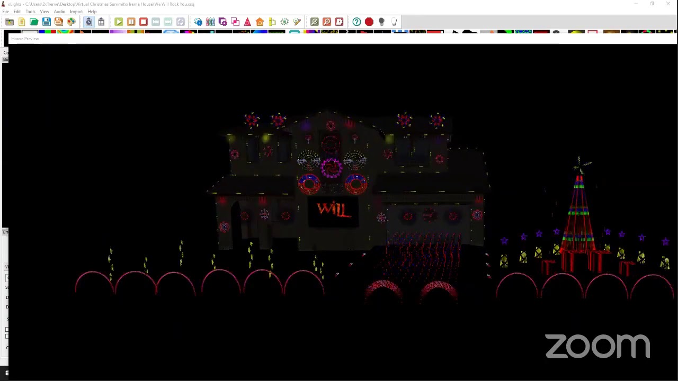Open the green dotted-circle display elements icon

click(x=284, y=22)
